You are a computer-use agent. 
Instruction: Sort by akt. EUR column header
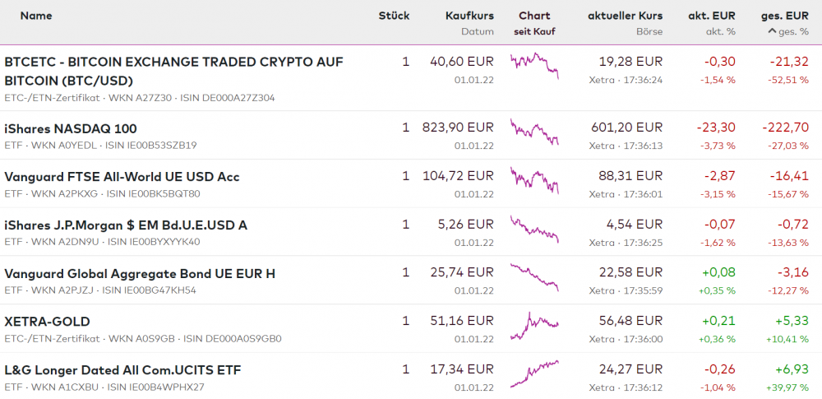coord(711,16)
